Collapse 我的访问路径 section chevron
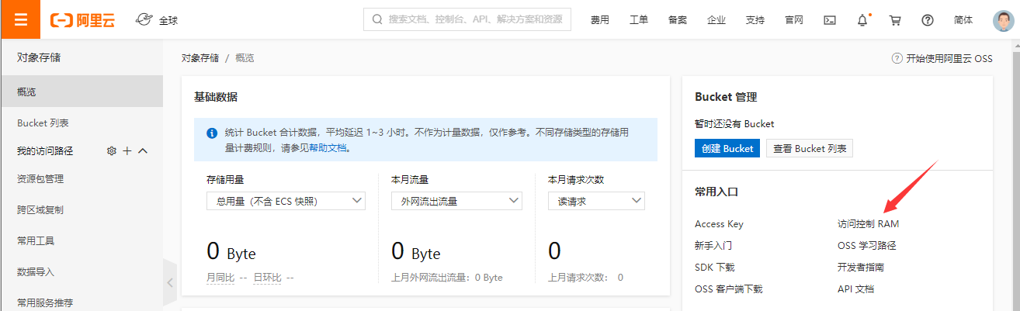Viewport: 1020px width, 311px height. coord(143,150)
